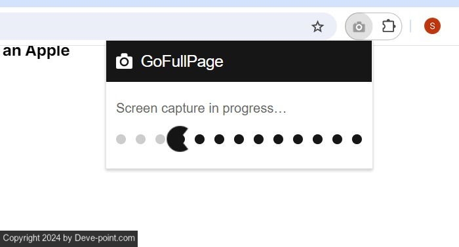
Task: Click the Deve-point.com copyright notice
Action: (x=69, y=238)
